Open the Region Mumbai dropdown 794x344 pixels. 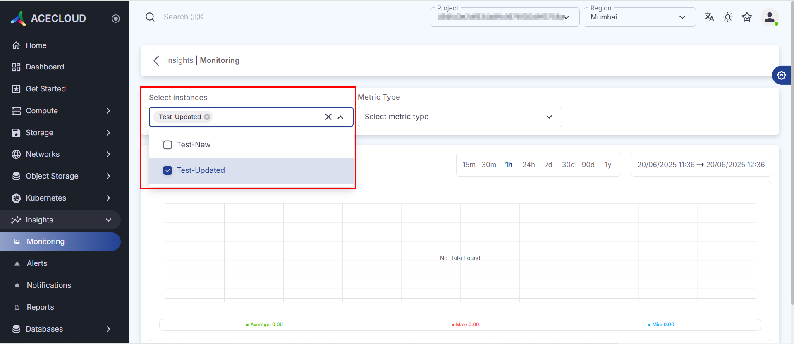tap(639, 17)
